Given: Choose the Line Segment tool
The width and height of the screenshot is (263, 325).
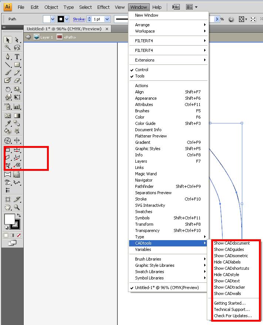Looking at the screenshot, I should point(8,65).
